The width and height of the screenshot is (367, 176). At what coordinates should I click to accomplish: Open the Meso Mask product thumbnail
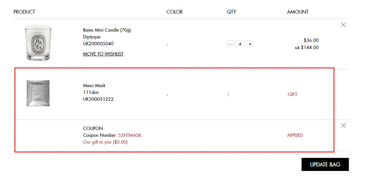click(38, 93)
